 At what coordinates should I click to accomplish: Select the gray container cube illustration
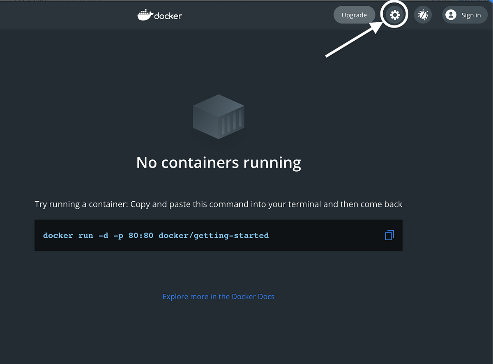218,117
